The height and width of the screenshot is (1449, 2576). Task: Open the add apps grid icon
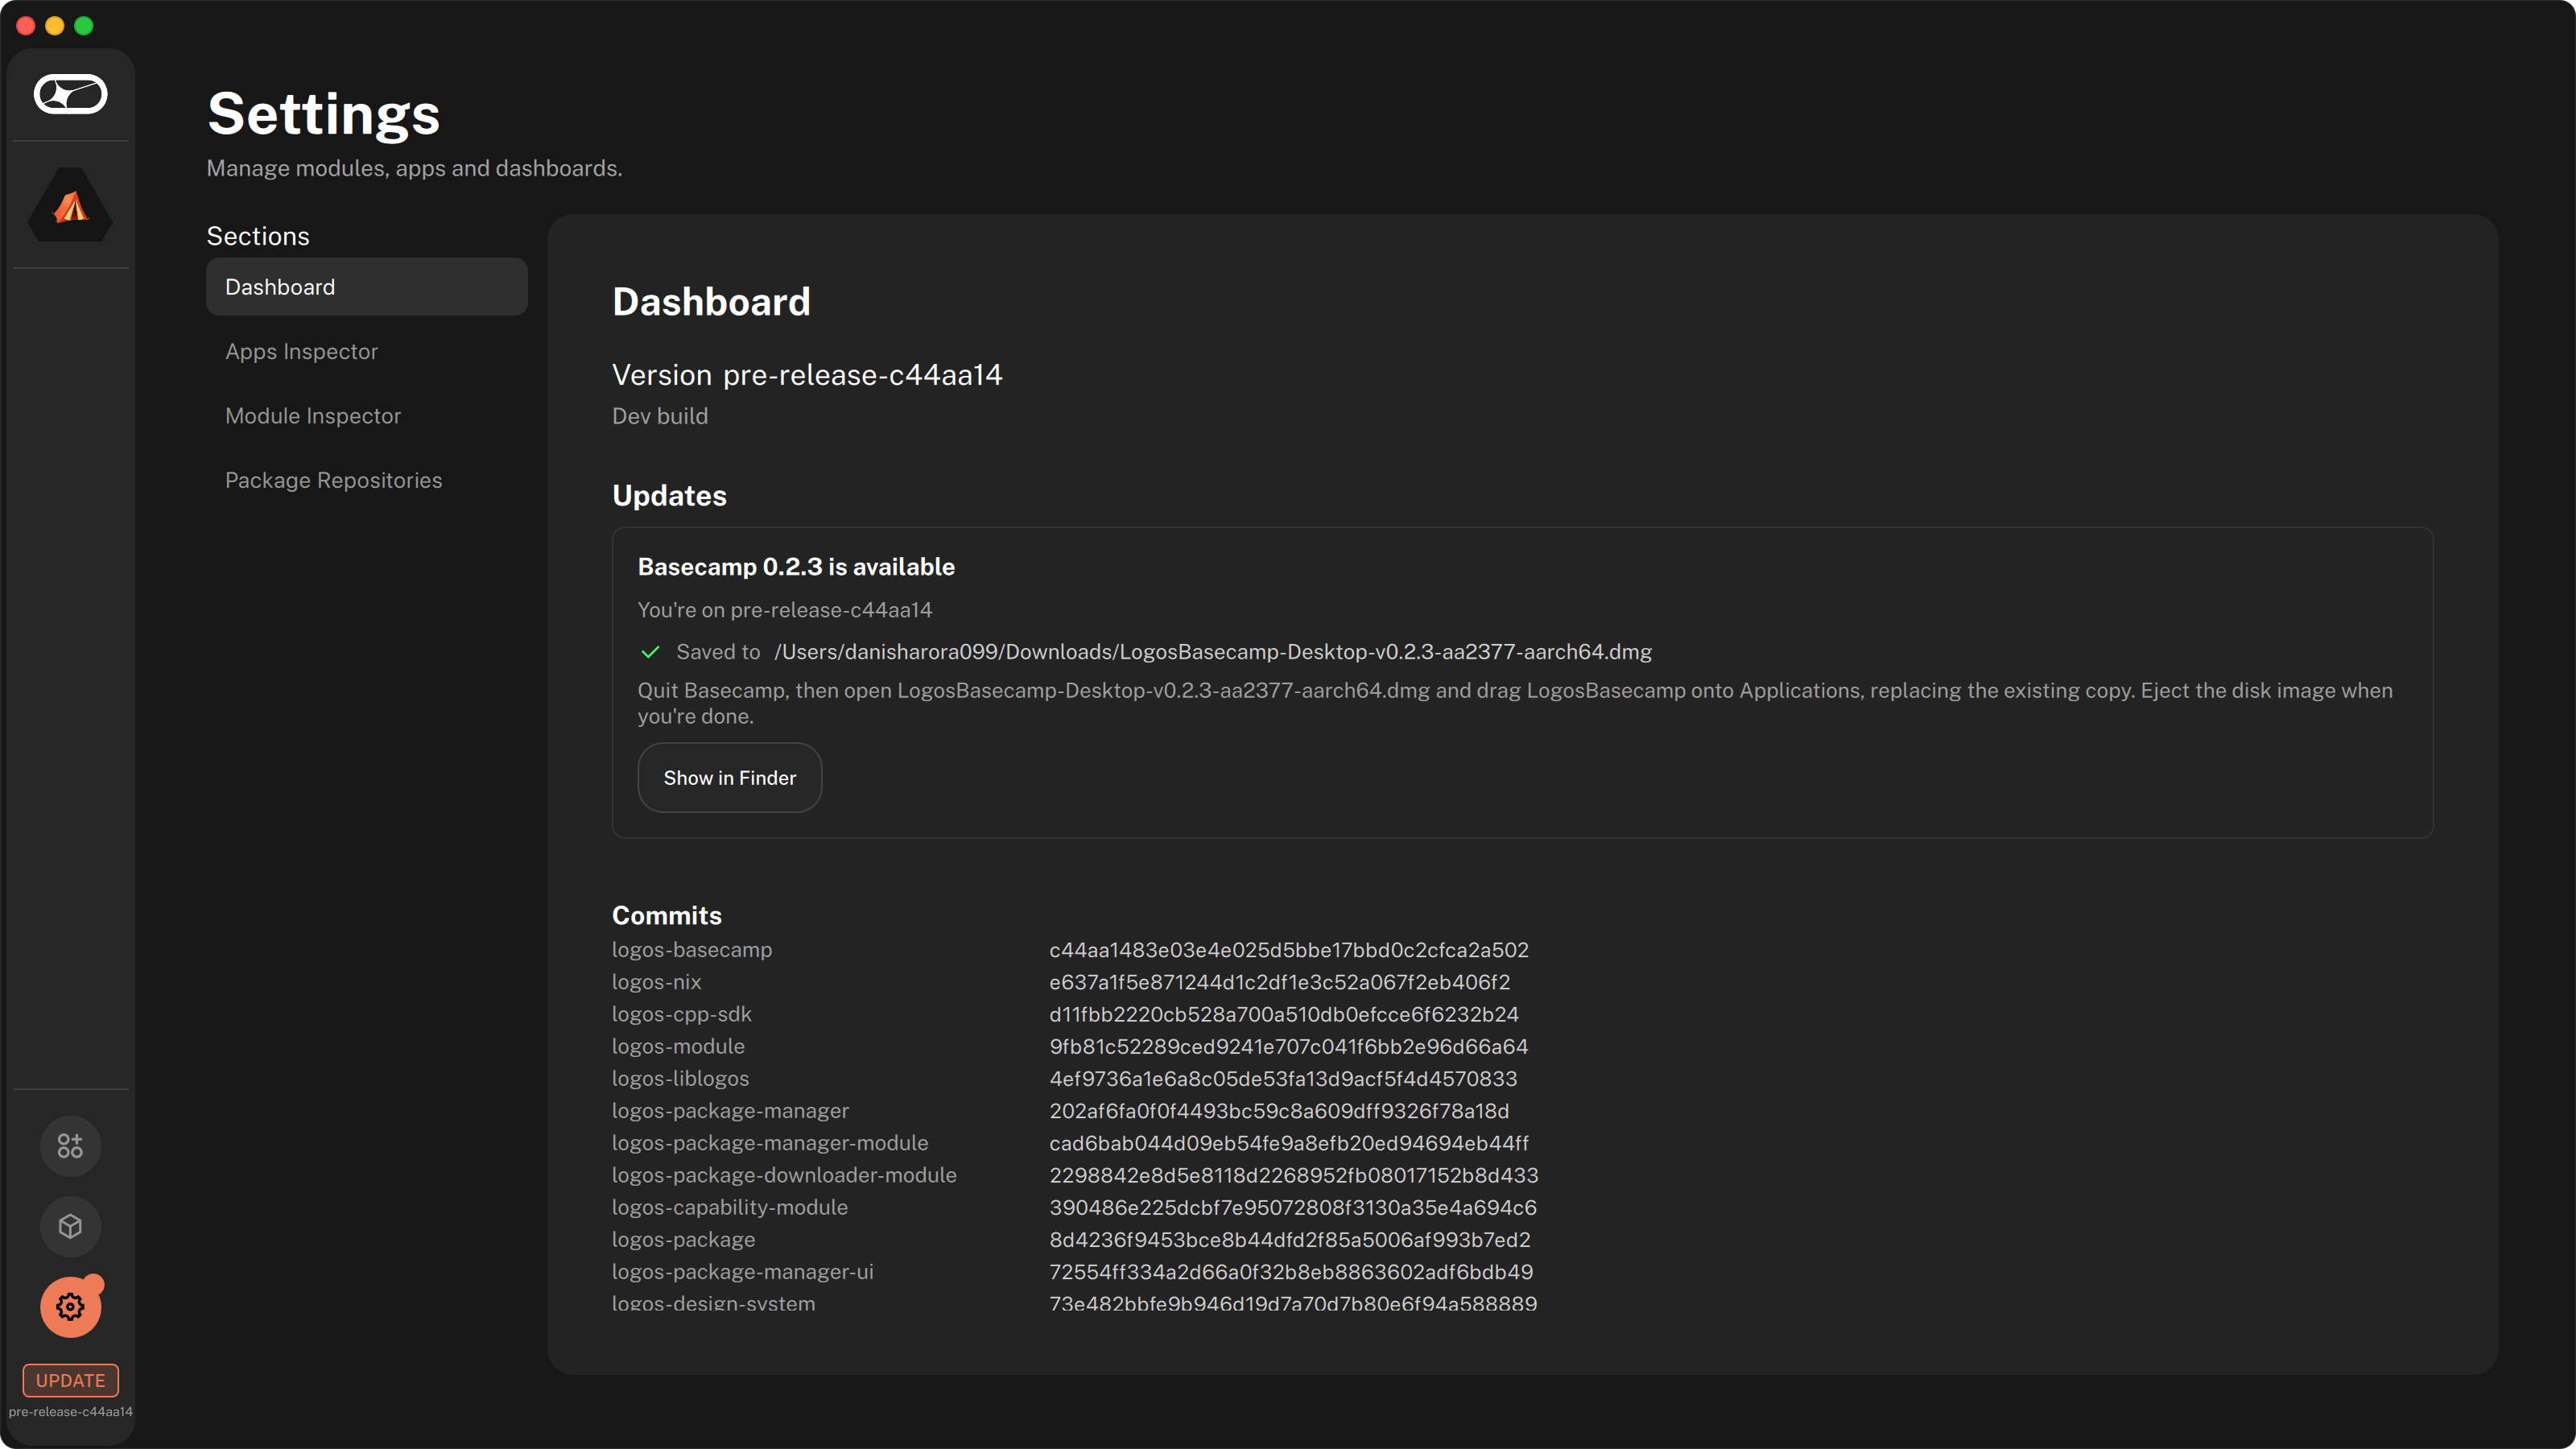70,1146
